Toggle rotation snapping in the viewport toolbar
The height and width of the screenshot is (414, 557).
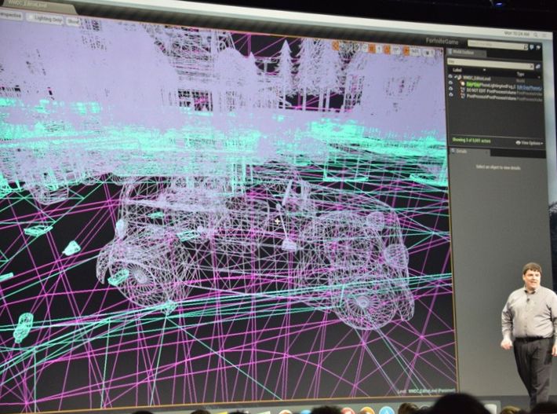tap(387, 49)
